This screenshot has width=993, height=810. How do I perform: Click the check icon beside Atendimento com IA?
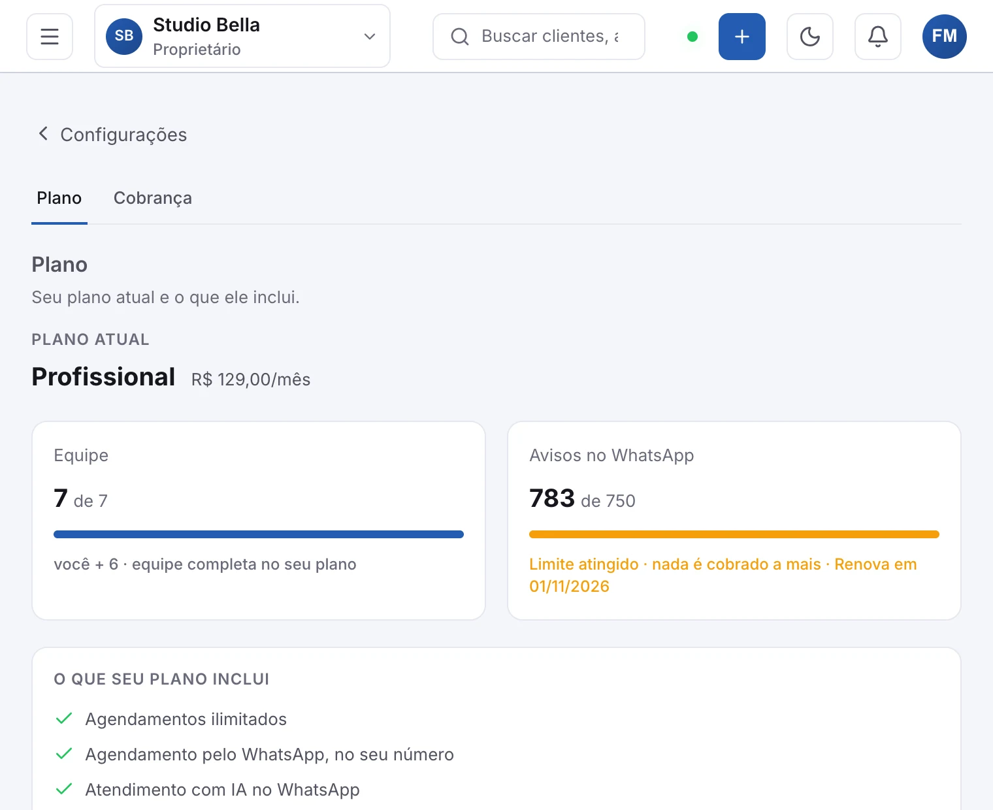(64, 790)
